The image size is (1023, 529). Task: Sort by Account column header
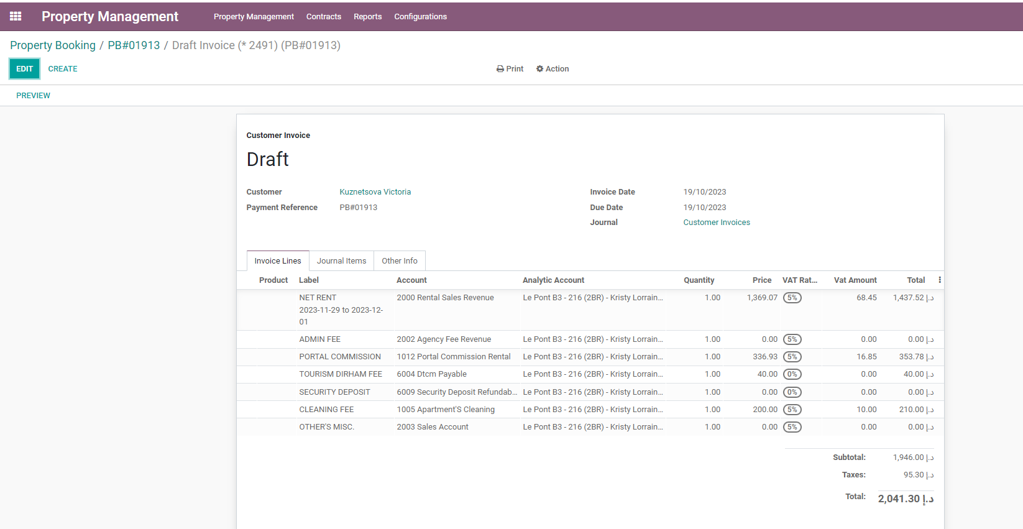(411, 280)
